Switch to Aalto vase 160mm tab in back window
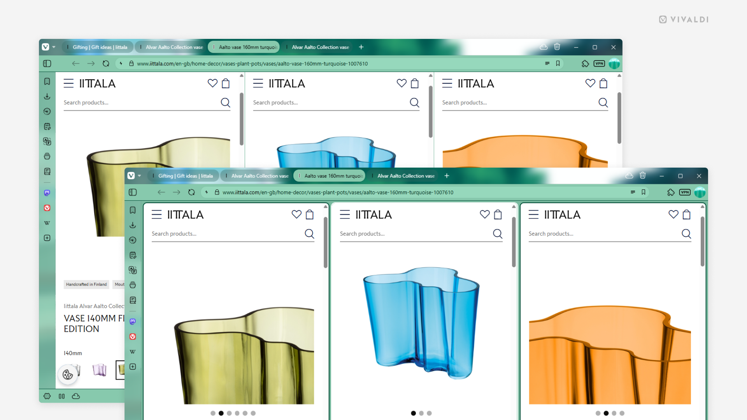The height and width of the screenshot is (420, 747). click(x=244, y=47)
